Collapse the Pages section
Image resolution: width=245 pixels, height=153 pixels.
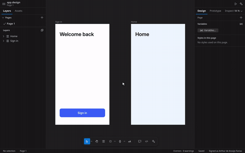3,18
